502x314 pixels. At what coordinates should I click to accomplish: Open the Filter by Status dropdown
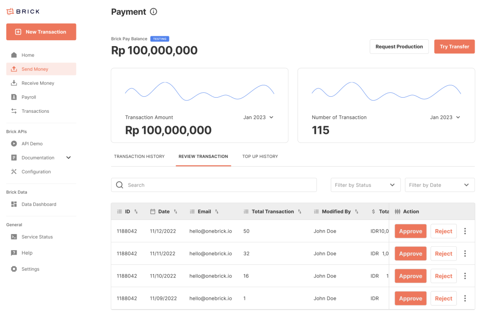coord(365,185)
